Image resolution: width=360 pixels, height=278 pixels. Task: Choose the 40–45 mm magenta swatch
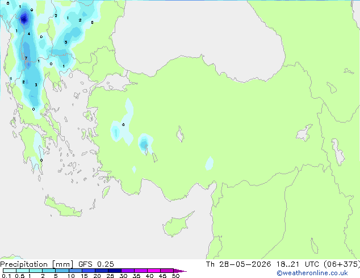click(154, 271)
